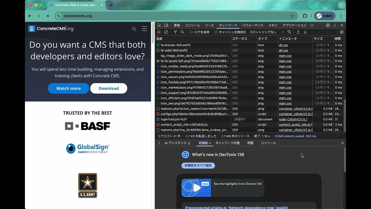
Task: Open Network panel settings gear
Action: tap(342, 32)
